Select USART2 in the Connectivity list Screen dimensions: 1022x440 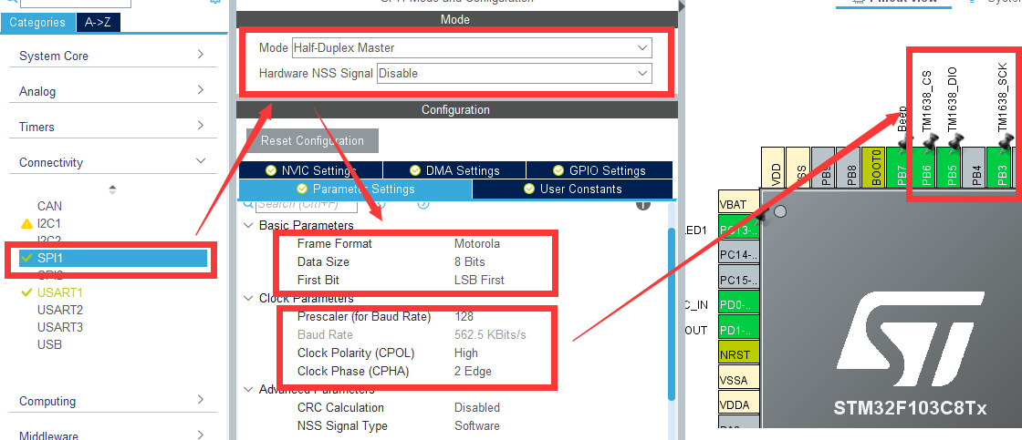coord(60,310)
